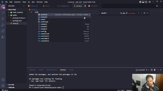Expand the Timeline section
The image size is (163, 91).
pyautogui.click(x=16, y=87)
